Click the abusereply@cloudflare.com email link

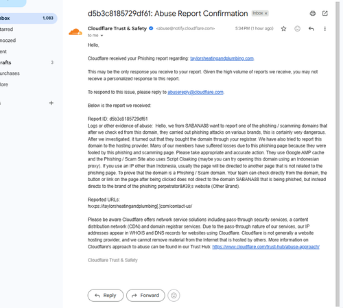(196, 92)
